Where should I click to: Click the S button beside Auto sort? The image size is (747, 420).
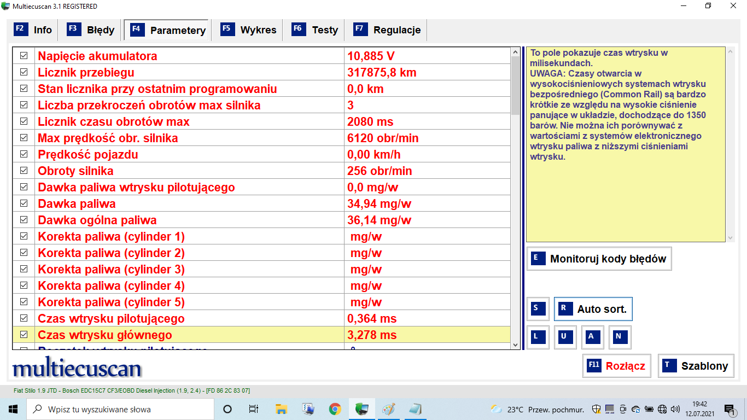point(538,309)
